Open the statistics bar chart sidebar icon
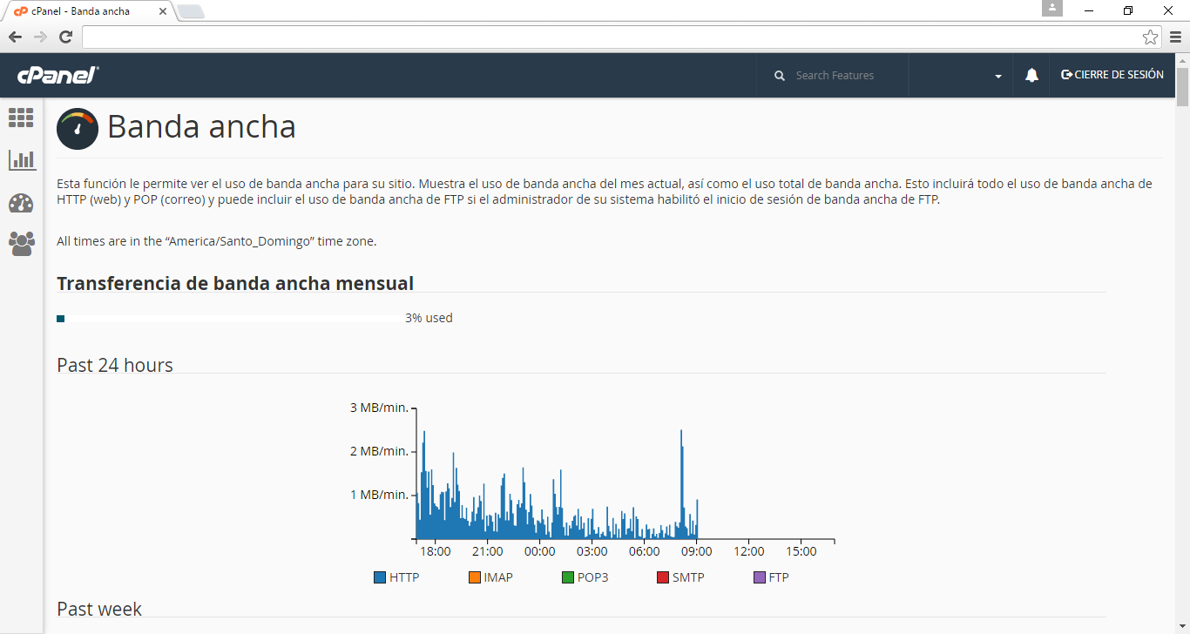1190x634 pixels. pos(22,159)
